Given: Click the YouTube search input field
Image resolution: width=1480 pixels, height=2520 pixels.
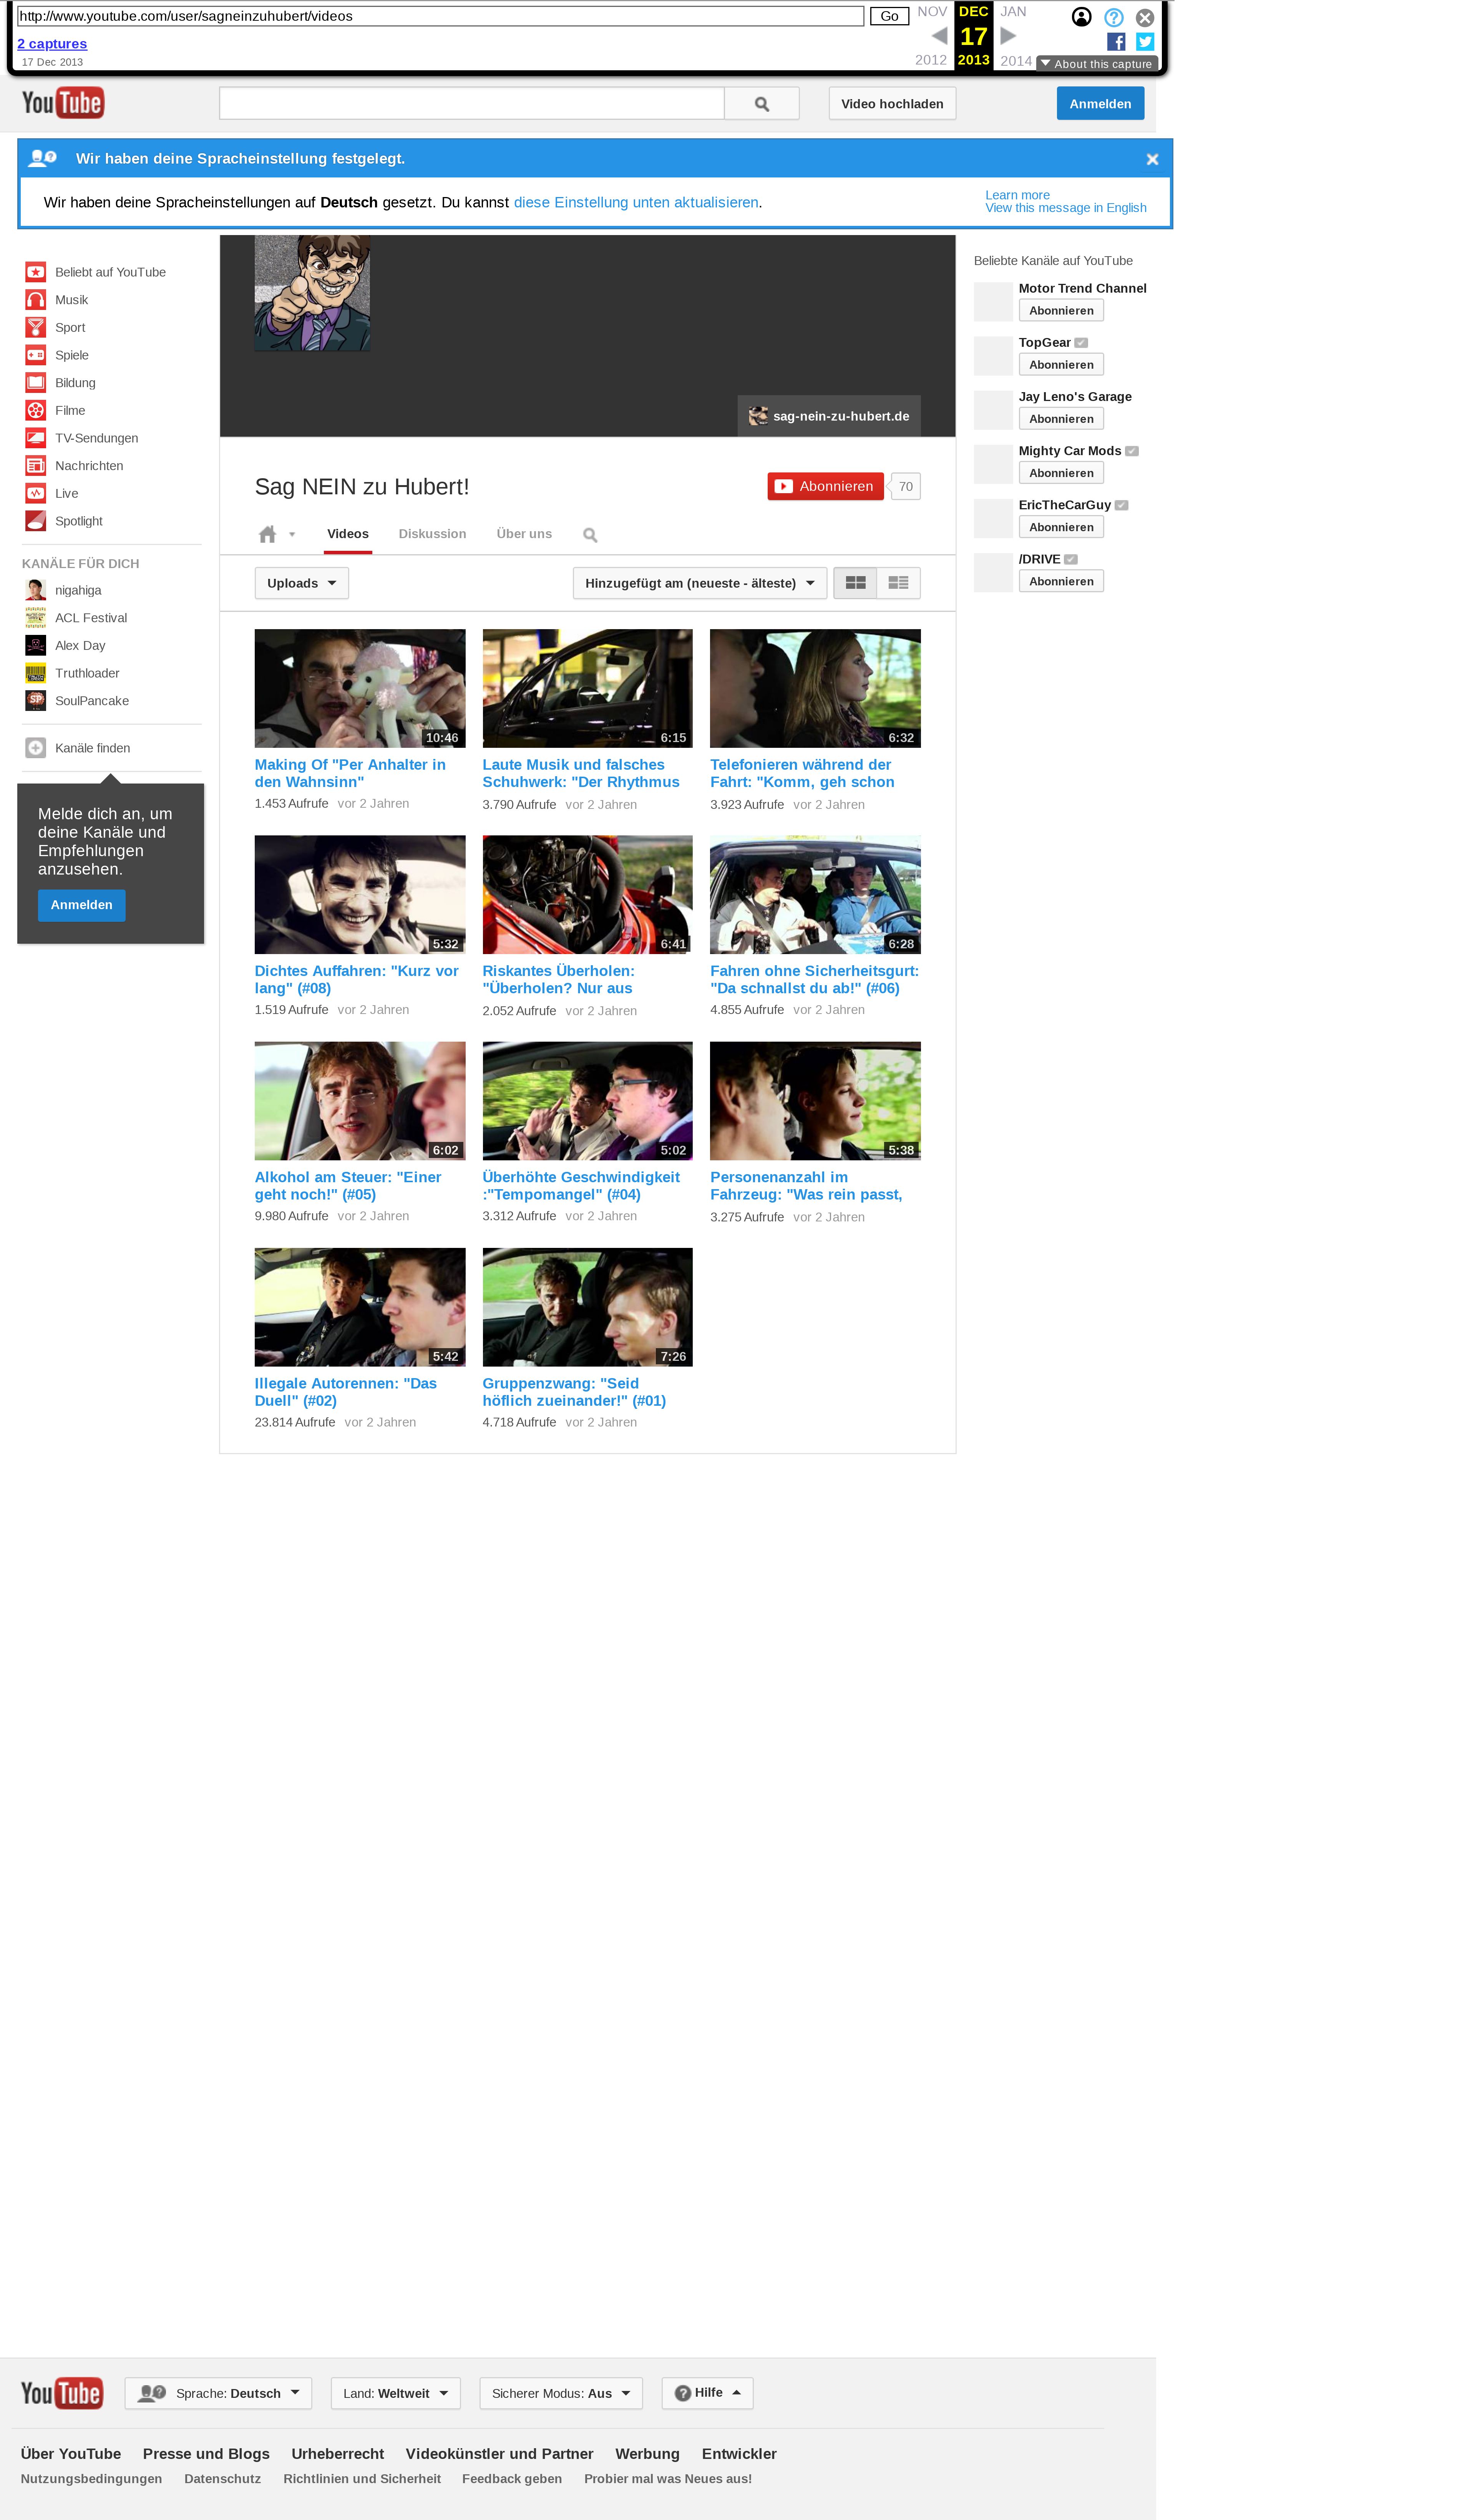Looking at the screenshot, I should tap(471, 103).
